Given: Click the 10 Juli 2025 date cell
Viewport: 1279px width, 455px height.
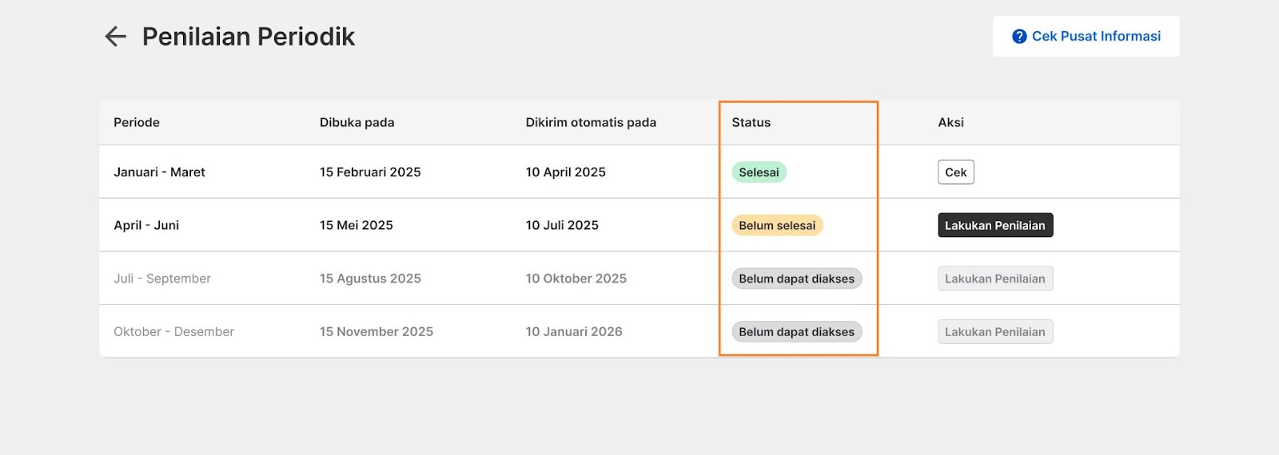Looking at the screenshot, I should coord(562,225).
